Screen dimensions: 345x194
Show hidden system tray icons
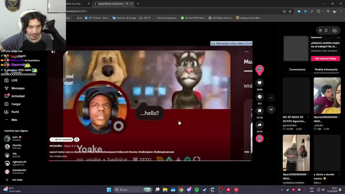pos(282,190)
